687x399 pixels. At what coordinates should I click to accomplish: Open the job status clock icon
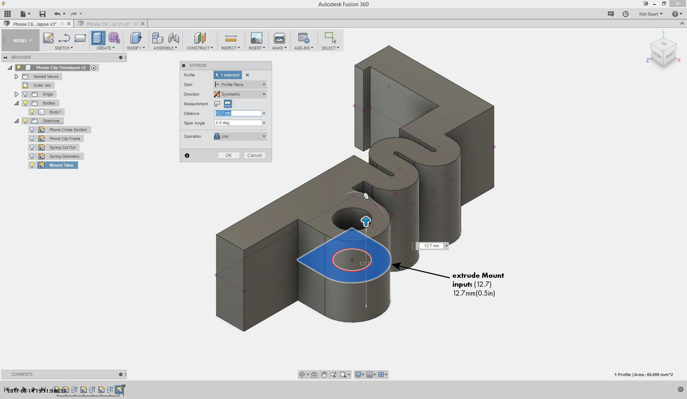tap(626, 14)
